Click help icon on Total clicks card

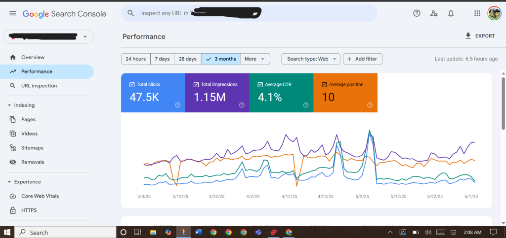pyautogui.click(x=177, y=105)
